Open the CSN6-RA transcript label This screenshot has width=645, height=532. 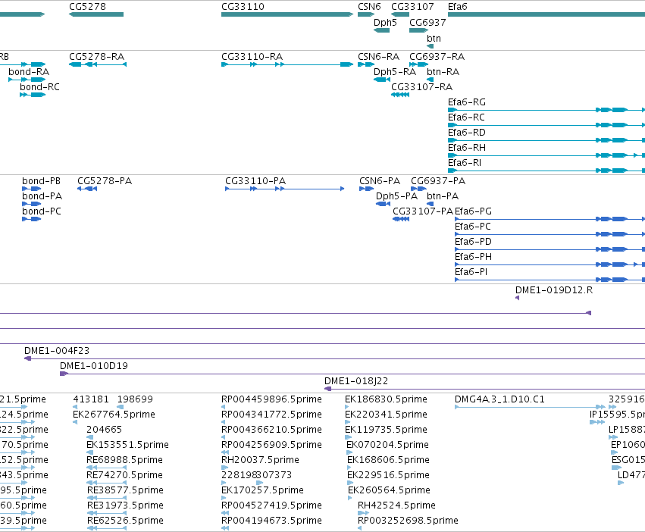(378, 56)
